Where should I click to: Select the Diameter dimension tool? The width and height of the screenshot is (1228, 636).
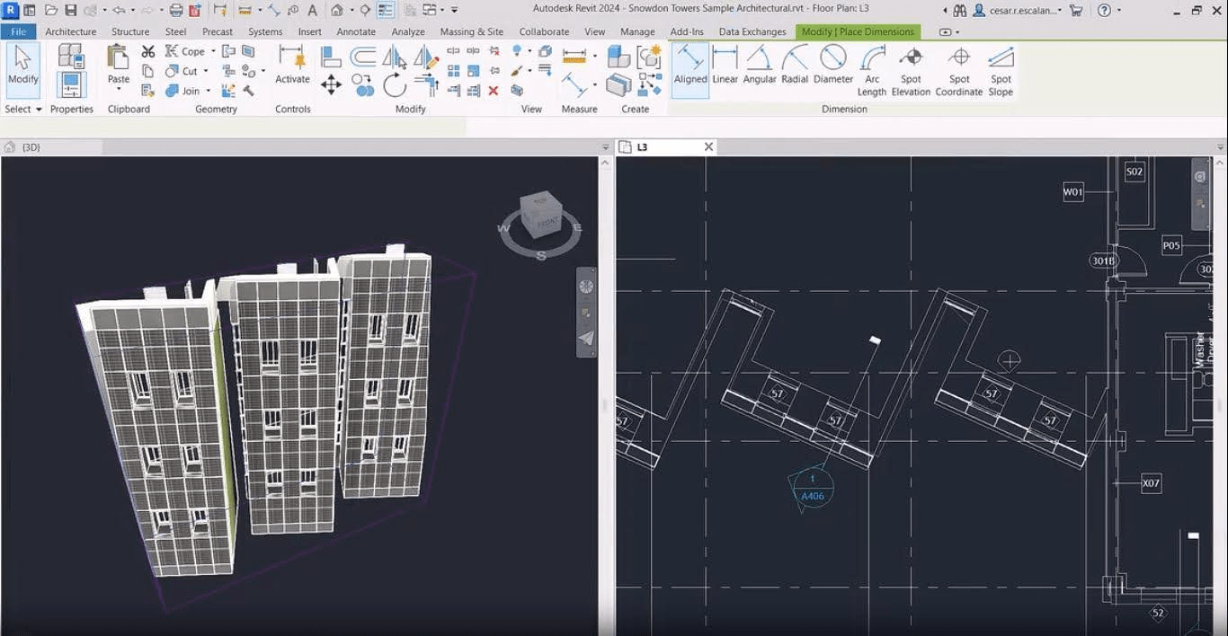tap(833, 66)
